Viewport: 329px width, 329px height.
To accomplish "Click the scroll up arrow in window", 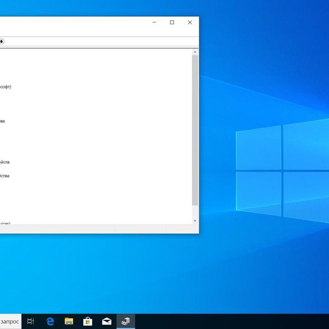I will [x=195, y=52].
